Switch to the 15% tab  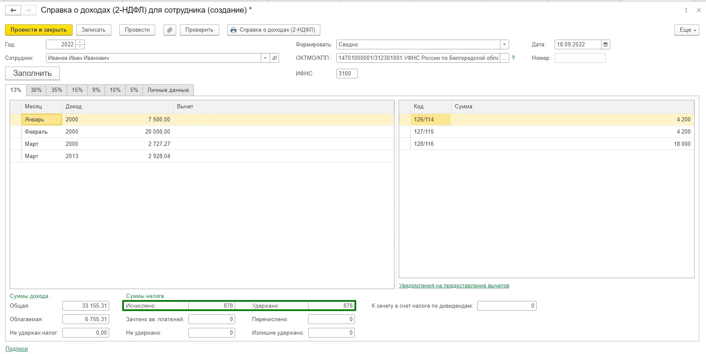(x=77, y=90)
